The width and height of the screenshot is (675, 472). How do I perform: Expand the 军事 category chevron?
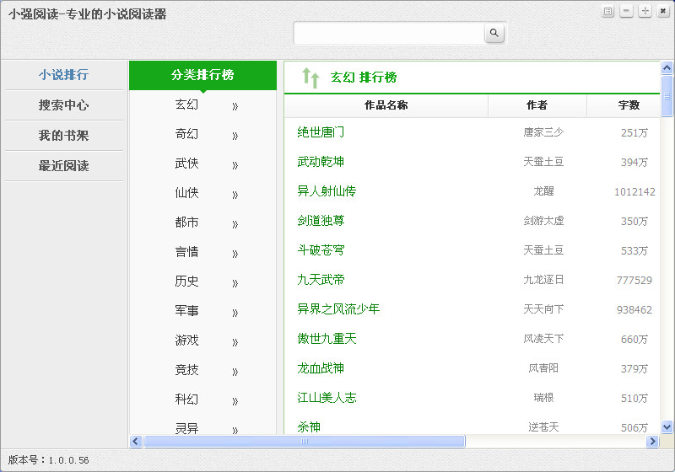[x=235, y=313]
